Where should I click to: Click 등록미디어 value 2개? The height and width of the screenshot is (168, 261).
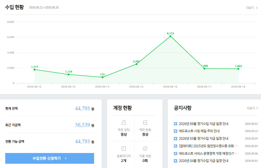coord(124,161)
